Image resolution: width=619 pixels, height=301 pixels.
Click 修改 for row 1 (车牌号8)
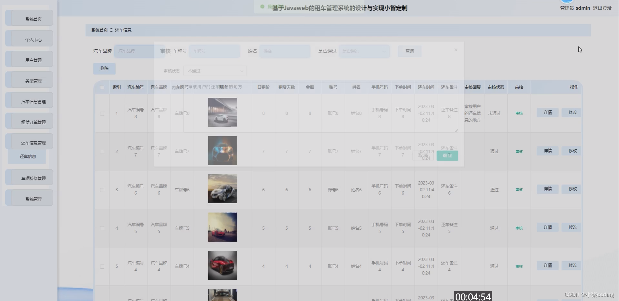click(572, 112)
